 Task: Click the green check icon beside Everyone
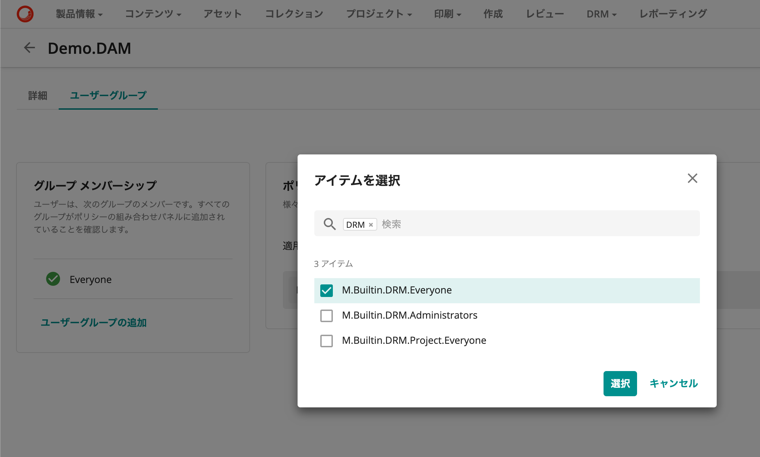[x=53, y=279]
